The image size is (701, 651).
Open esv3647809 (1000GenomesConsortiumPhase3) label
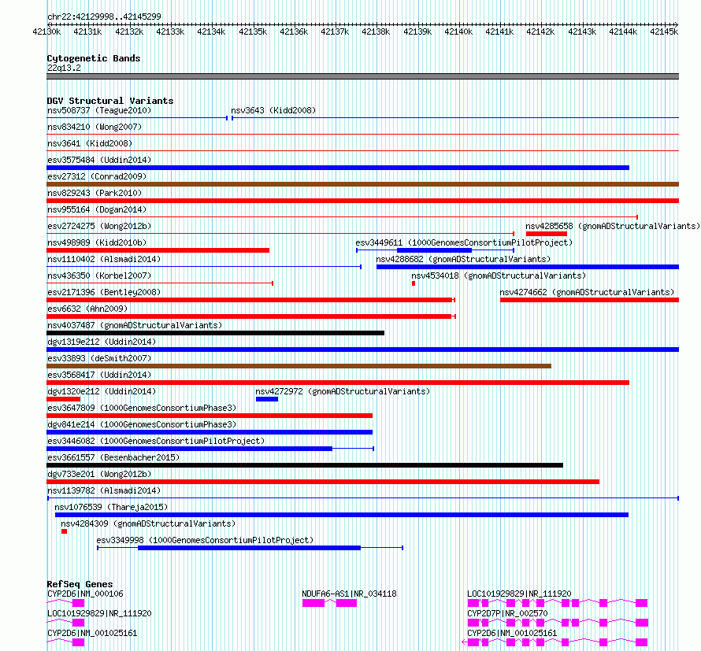tap(142, 408)
